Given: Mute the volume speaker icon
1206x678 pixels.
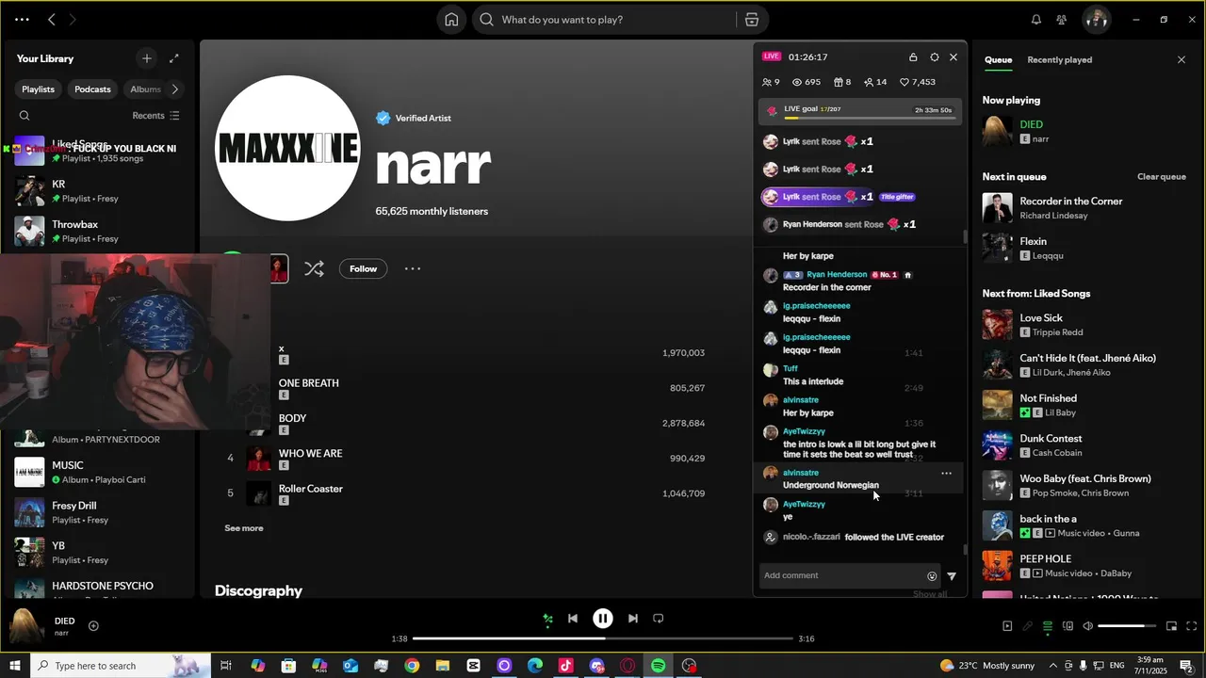Looking at the screenshot, I should [x=1087, y=626].
